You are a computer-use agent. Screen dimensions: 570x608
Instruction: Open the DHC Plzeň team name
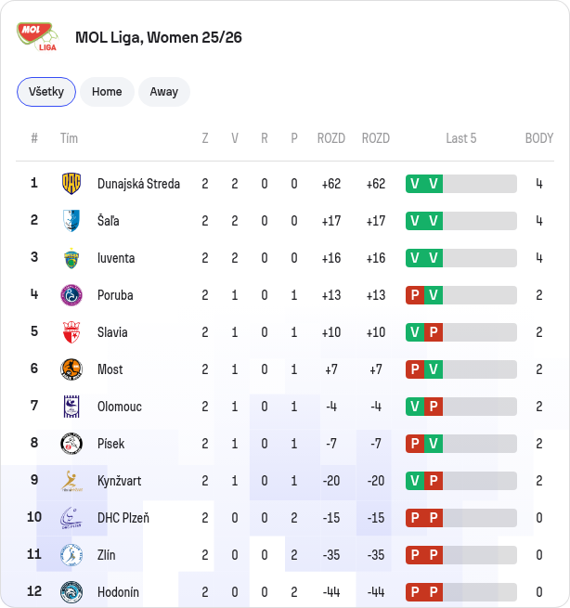coord(123,518)
